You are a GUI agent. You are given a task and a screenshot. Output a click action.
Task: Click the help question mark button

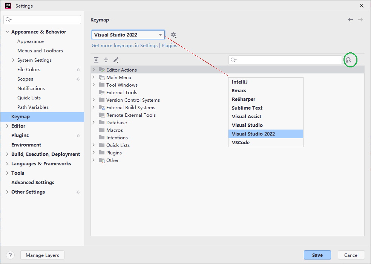[x=10, y=255]
